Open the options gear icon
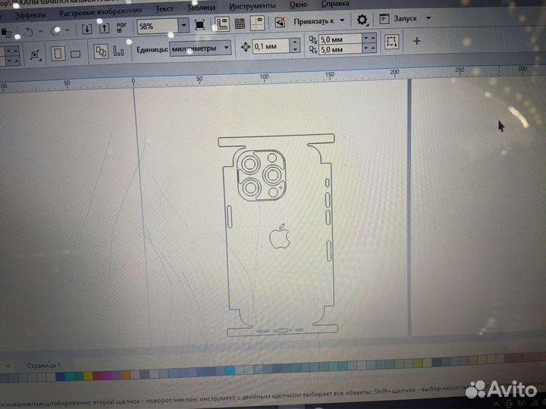This screenshot has width=546, height=409. click(x=362, y=20)
